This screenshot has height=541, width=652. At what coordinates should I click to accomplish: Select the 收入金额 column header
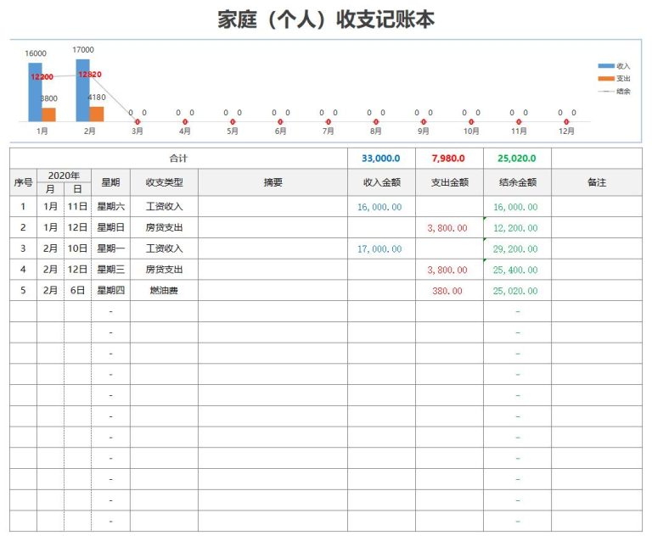coord(381,182)
